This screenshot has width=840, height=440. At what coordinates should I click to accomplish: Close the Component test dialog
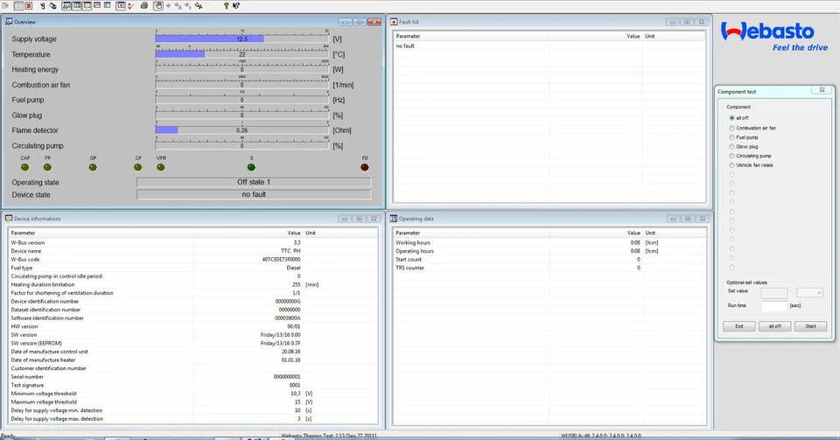(x=822, y=90)
